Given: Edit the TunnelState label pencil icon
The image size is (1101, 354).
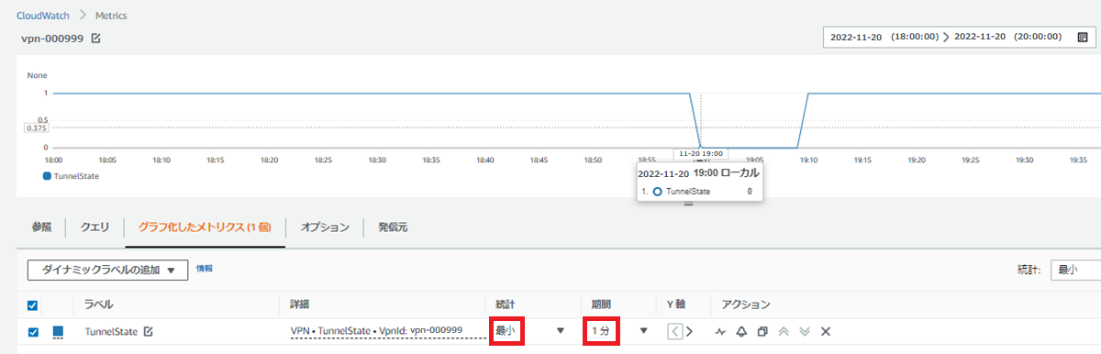Looking at the screenshot, I should coord(148,331).
